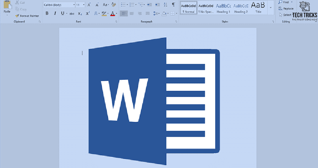The height and width of the screenshot is (168, 318).
Task: Select Justify paragraph alignment
Action: pyautogui.click(x=148, y=13)
